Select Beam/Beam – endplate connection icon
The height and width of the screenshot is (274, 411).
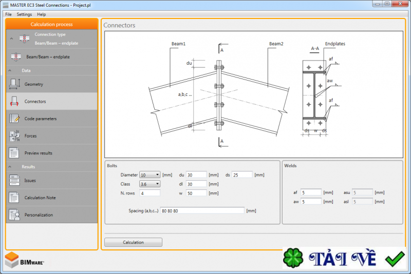pyautogui.click(x=15, y=57)
